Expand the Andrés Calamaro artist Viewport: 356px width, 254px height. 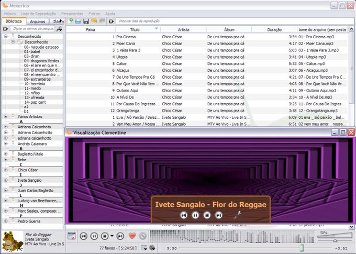(6, 144)
